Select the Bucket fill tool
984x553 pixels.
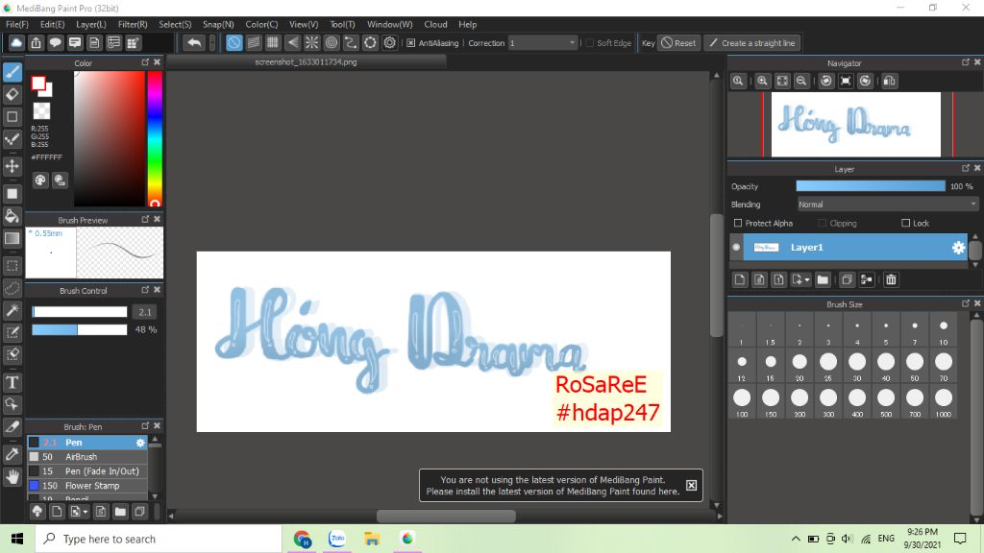coord(12,216)
